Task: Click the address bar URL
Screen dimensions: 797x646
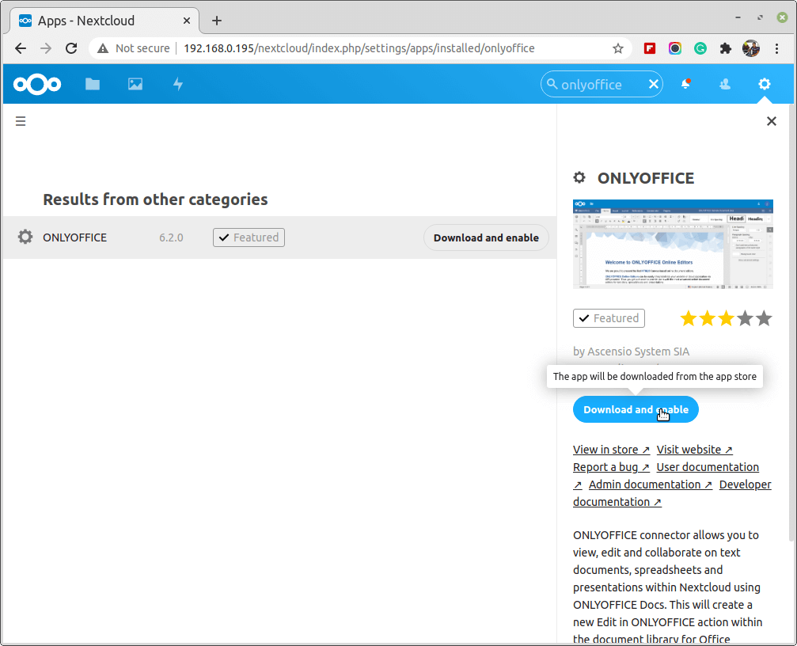Action: (359, 48)
